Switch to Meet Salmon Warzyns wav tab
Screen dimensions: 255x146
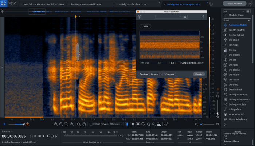(44, 4)
